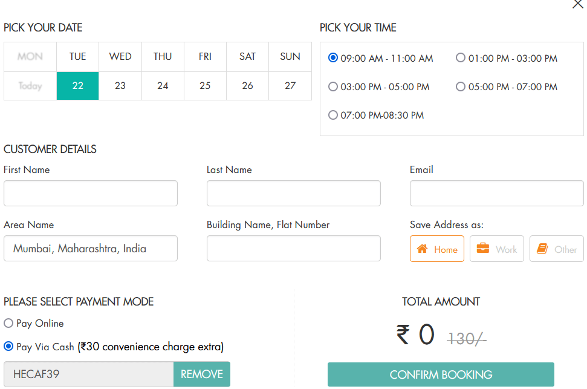Select Wednesday the 23rd as date
Screen dimensions: 587x389
pos(120,86)
